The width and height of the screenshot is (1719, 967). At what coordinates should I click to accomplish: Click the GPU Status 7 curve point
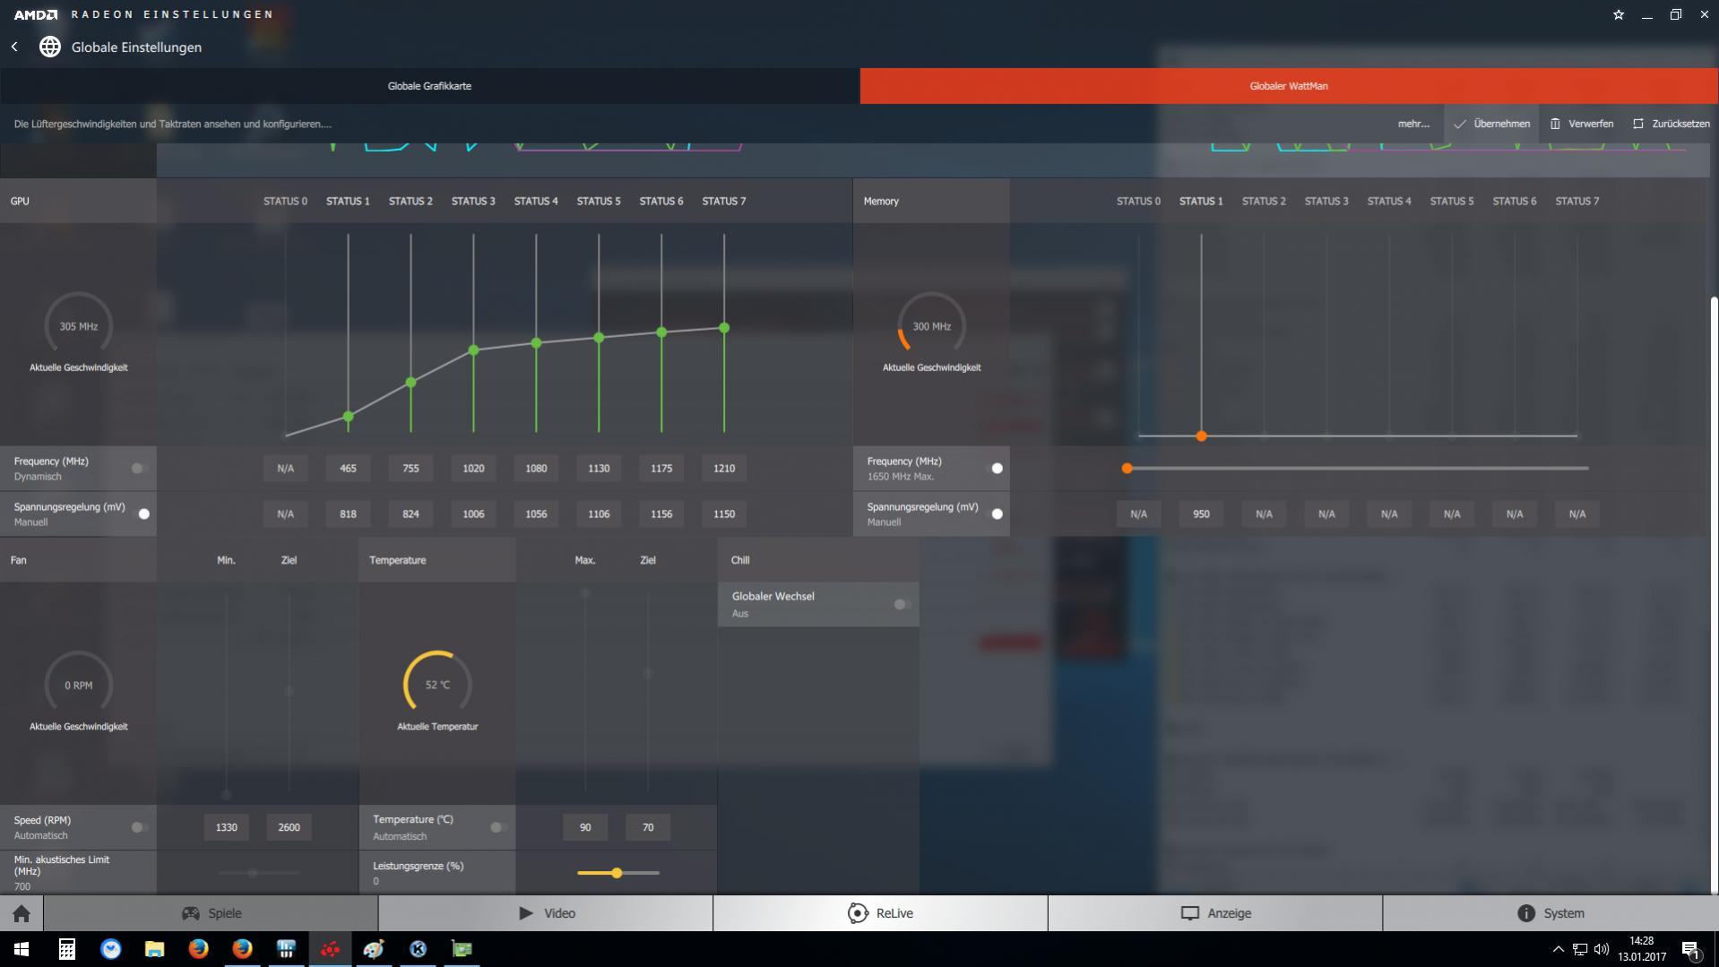pyautogui.click(x=724, y=328)
